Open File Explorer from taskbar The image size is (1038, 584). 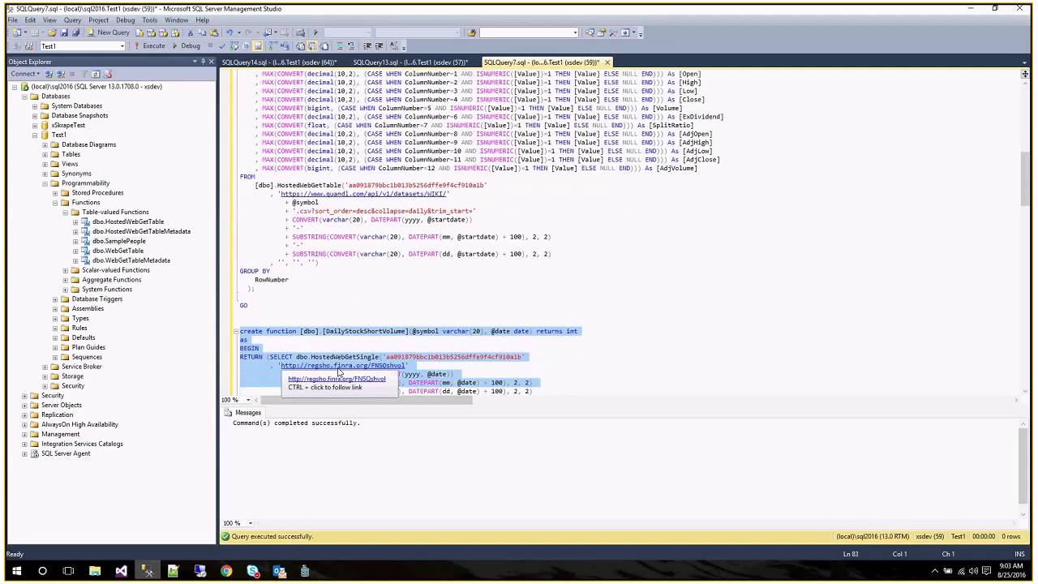[x=95, y=571]
